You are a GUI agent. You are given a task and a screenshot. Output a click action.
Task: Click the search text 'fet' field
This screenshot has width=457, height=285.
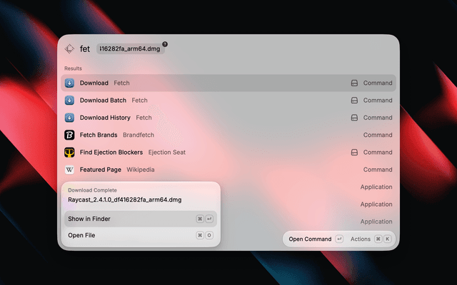tap(85, 48)
